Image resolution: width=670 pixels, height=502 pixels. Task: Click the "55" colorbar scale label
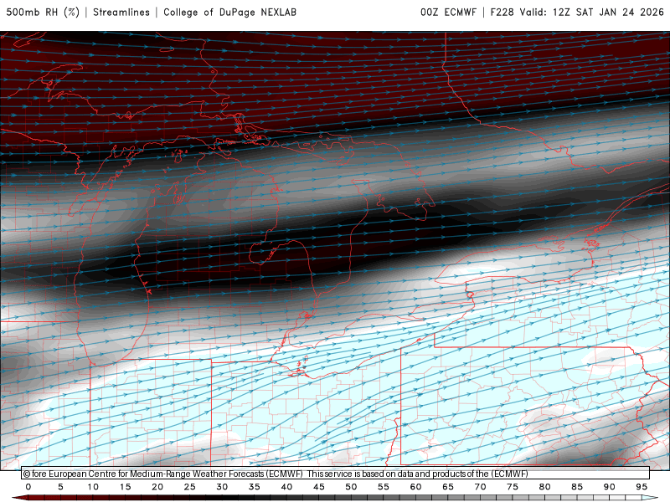384,487
